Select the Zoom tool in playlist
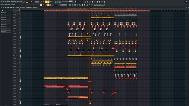The height and width of the screenshot is (106, 189). 17,7
